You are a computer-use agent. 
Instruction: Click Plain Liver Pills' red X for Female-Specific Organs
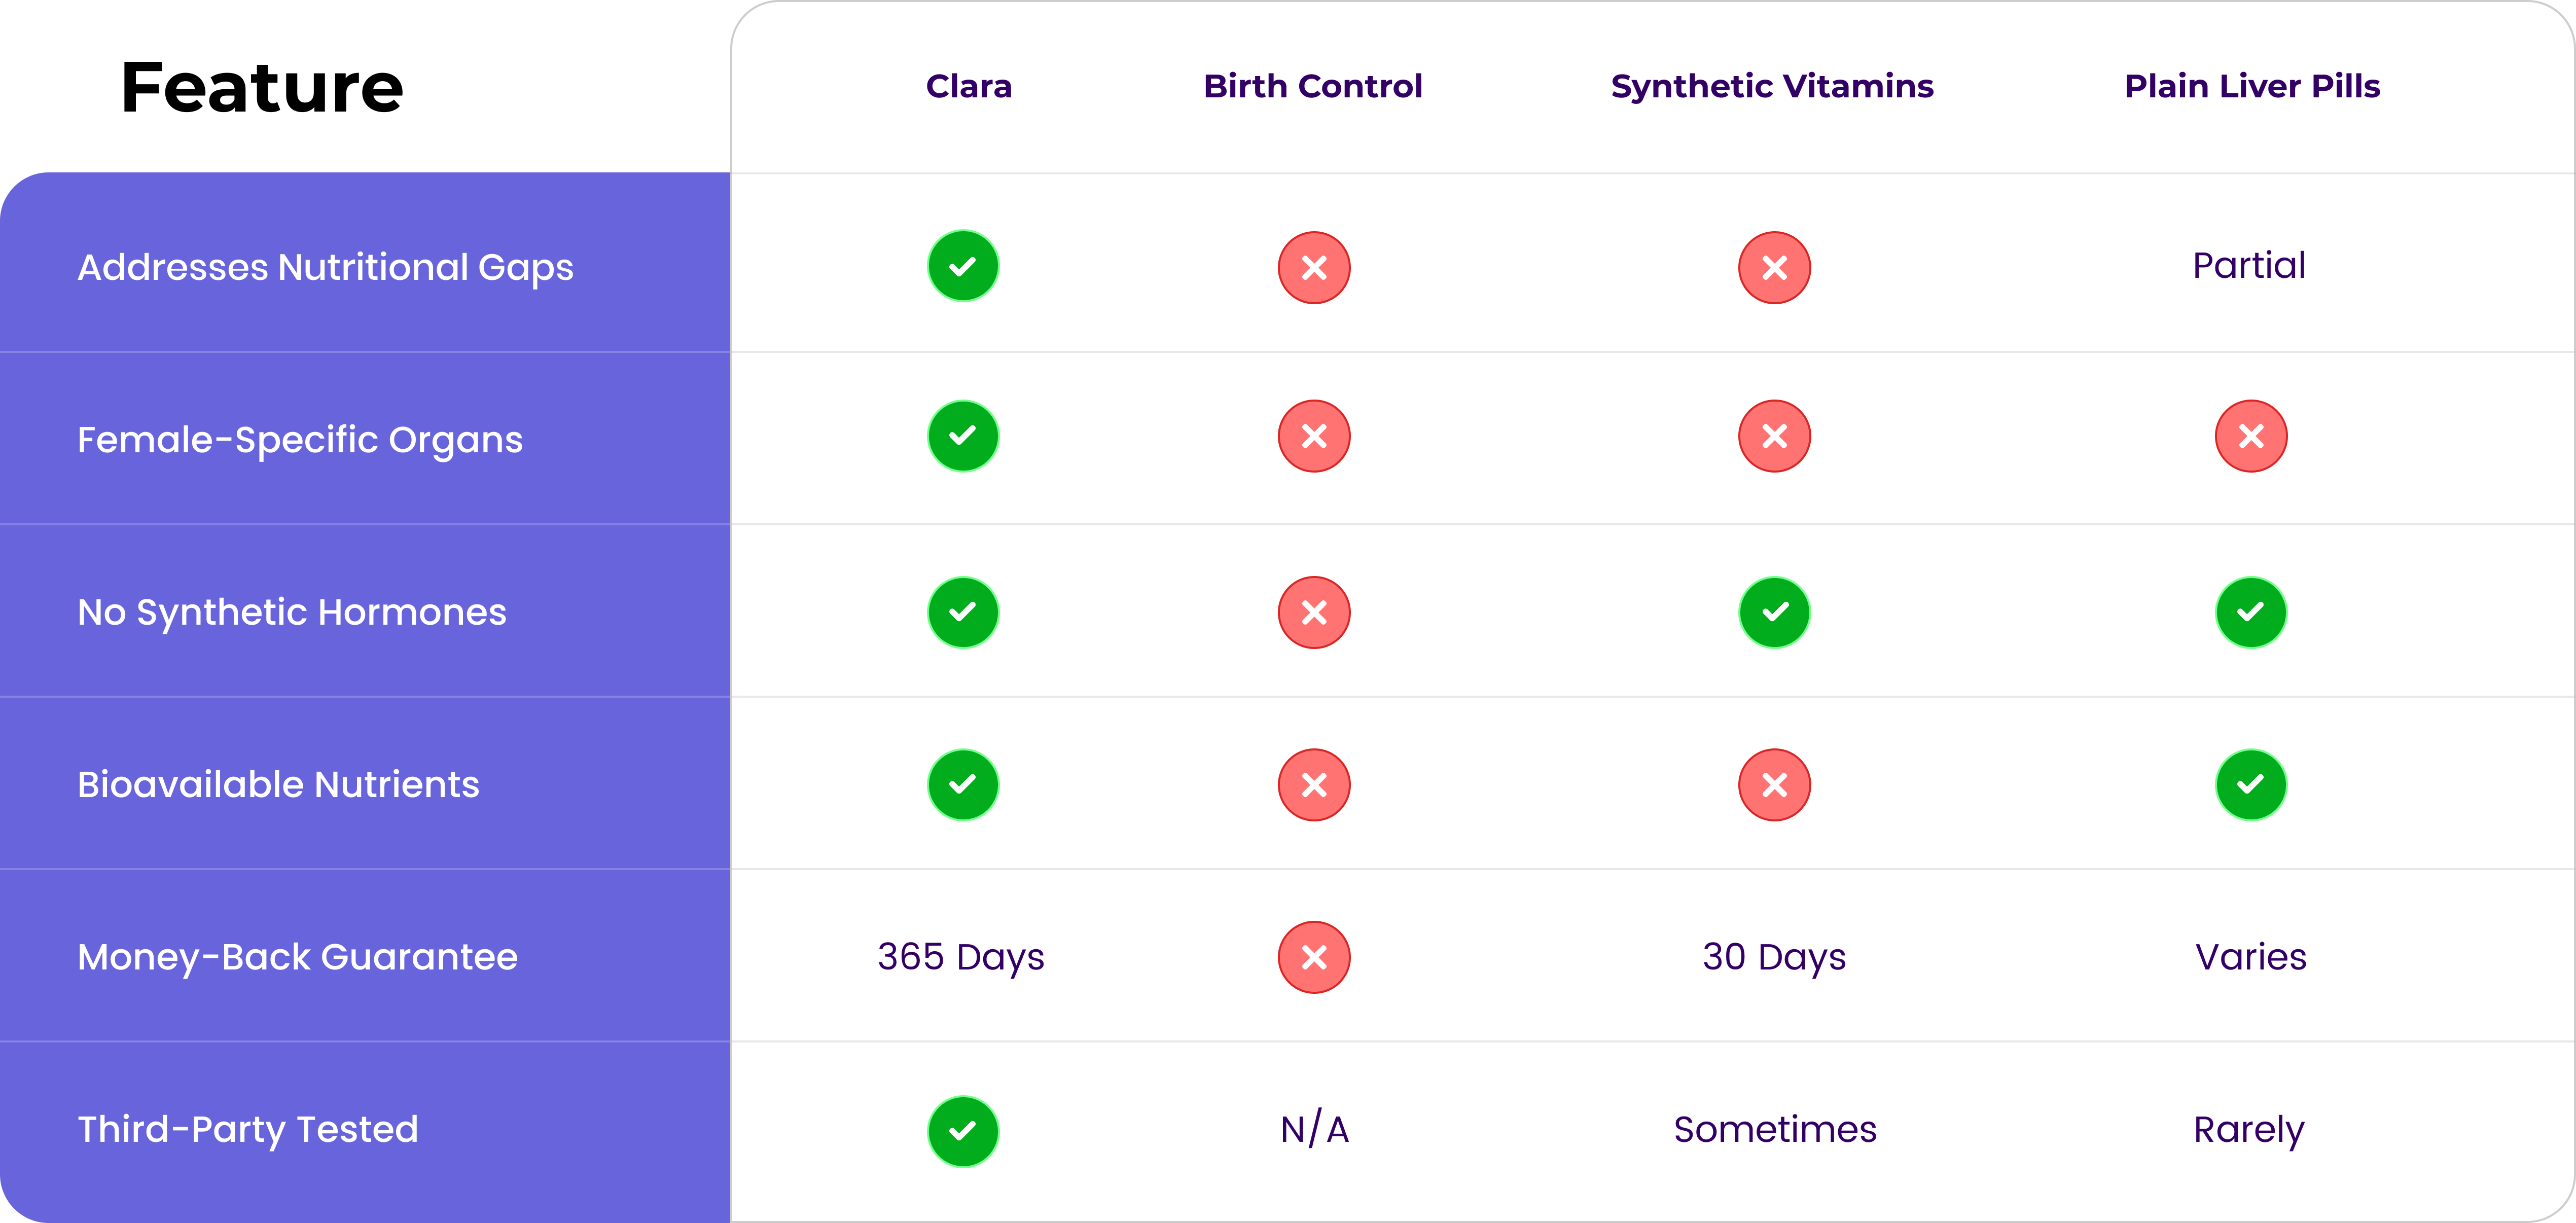2250,436
